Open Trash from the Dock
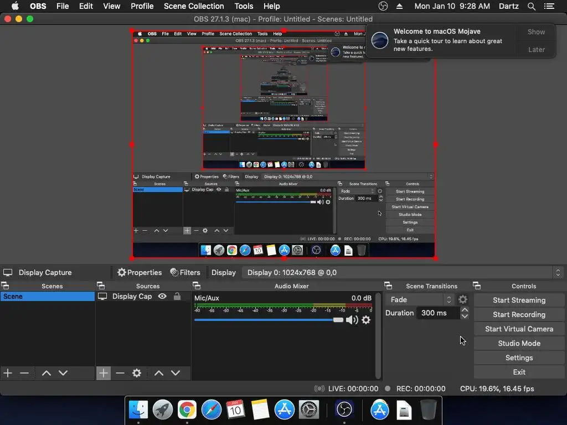567x425 pixels. tap(429, 410)
